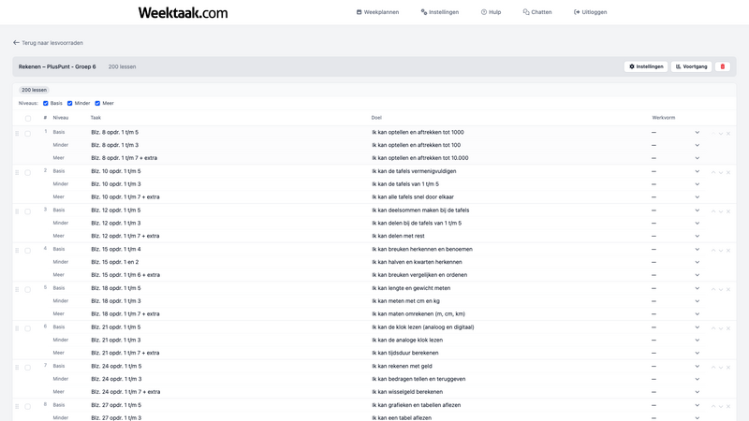Go to Chatten in the navigation
749x421 pixels.
537,12
